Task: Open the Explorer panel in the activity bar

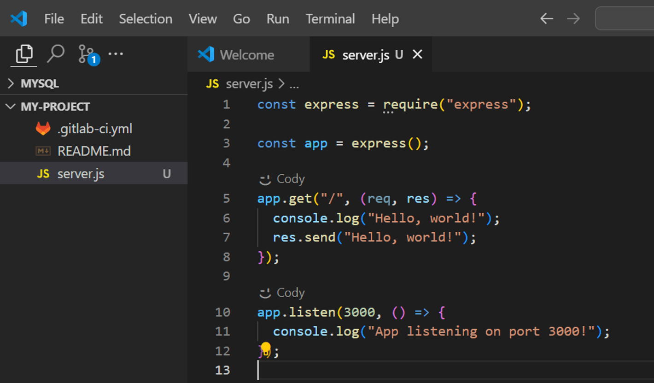Action: point(23,53)
